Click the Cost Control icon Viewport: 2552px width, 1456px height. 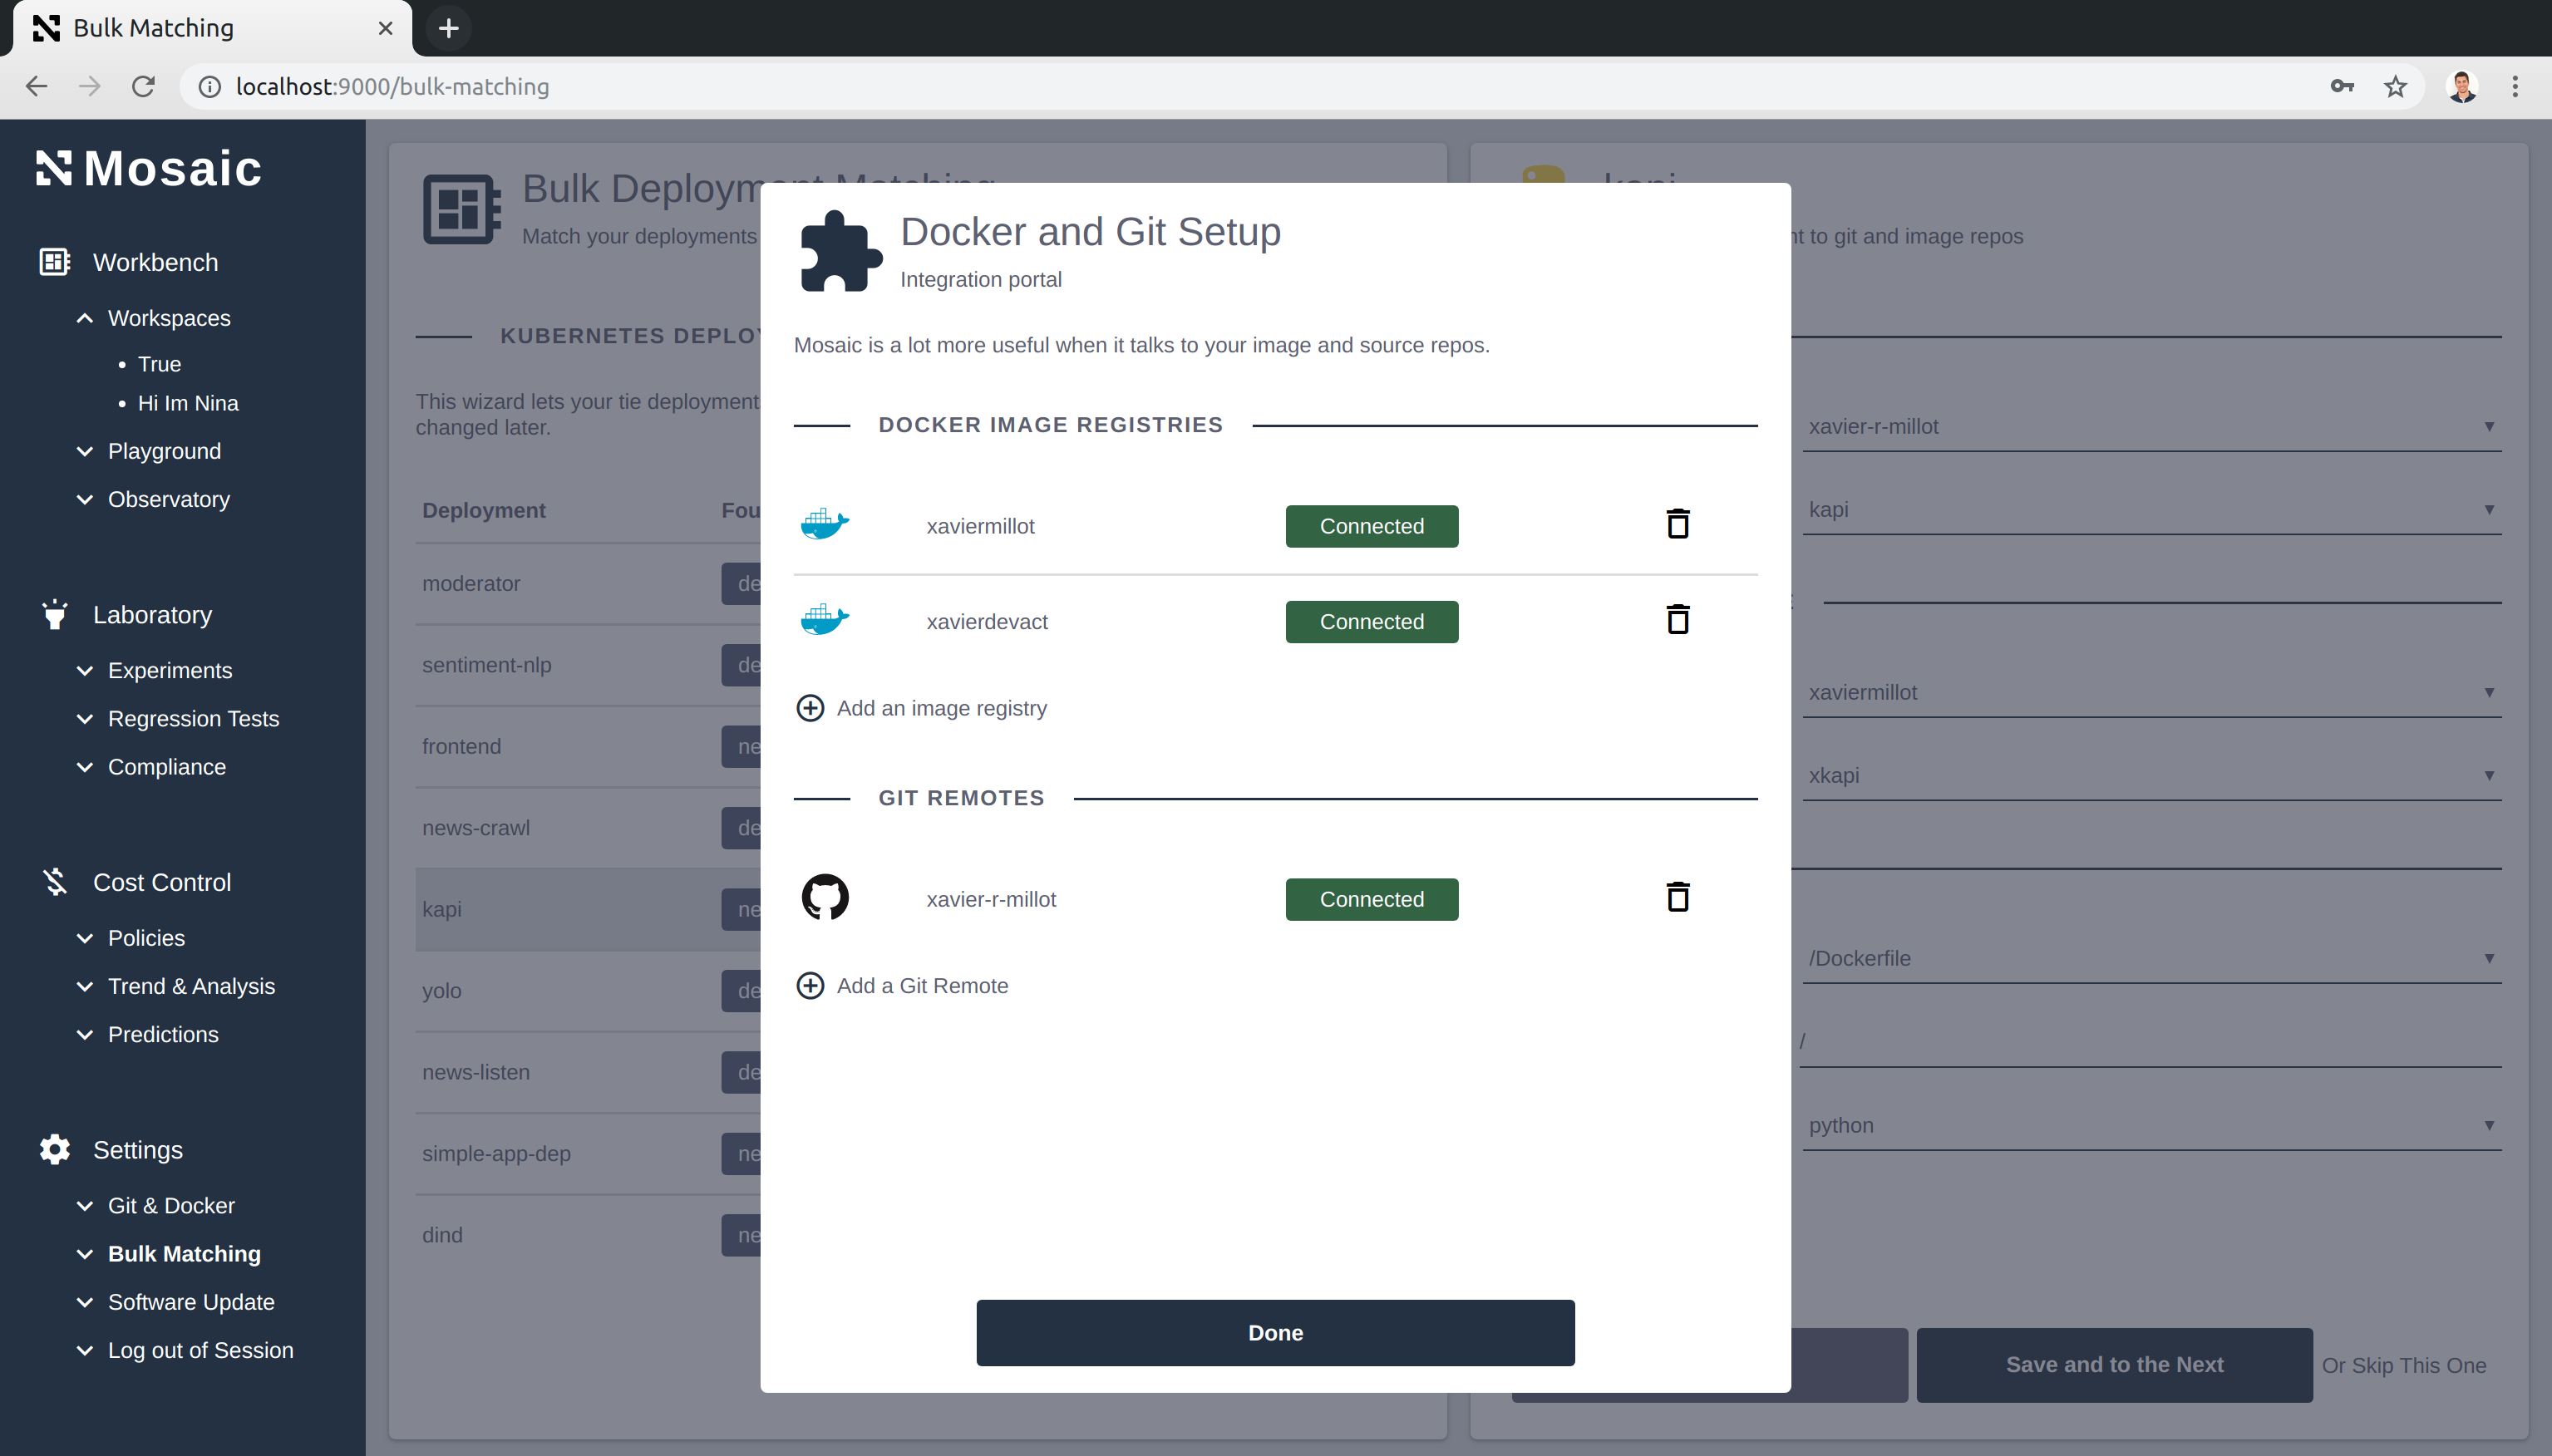tap(54, 881)
